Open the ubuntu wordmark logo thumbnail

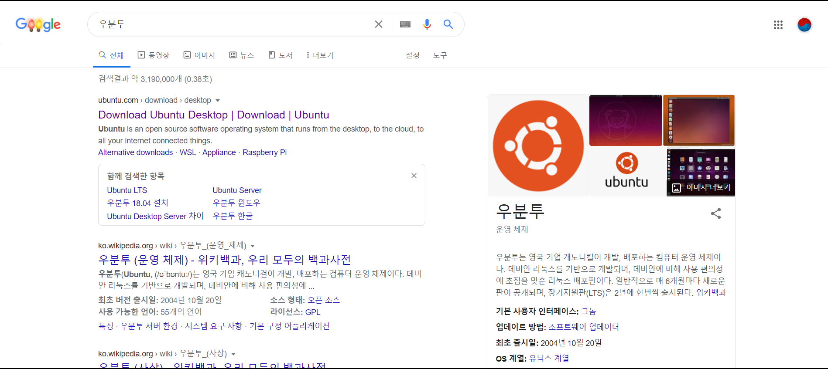627,172
